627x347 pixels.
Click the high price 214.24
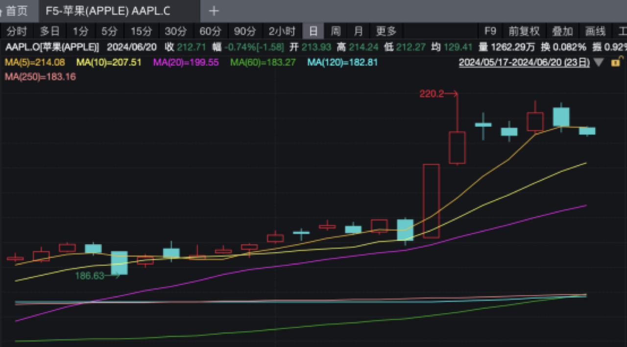(363, 47)
